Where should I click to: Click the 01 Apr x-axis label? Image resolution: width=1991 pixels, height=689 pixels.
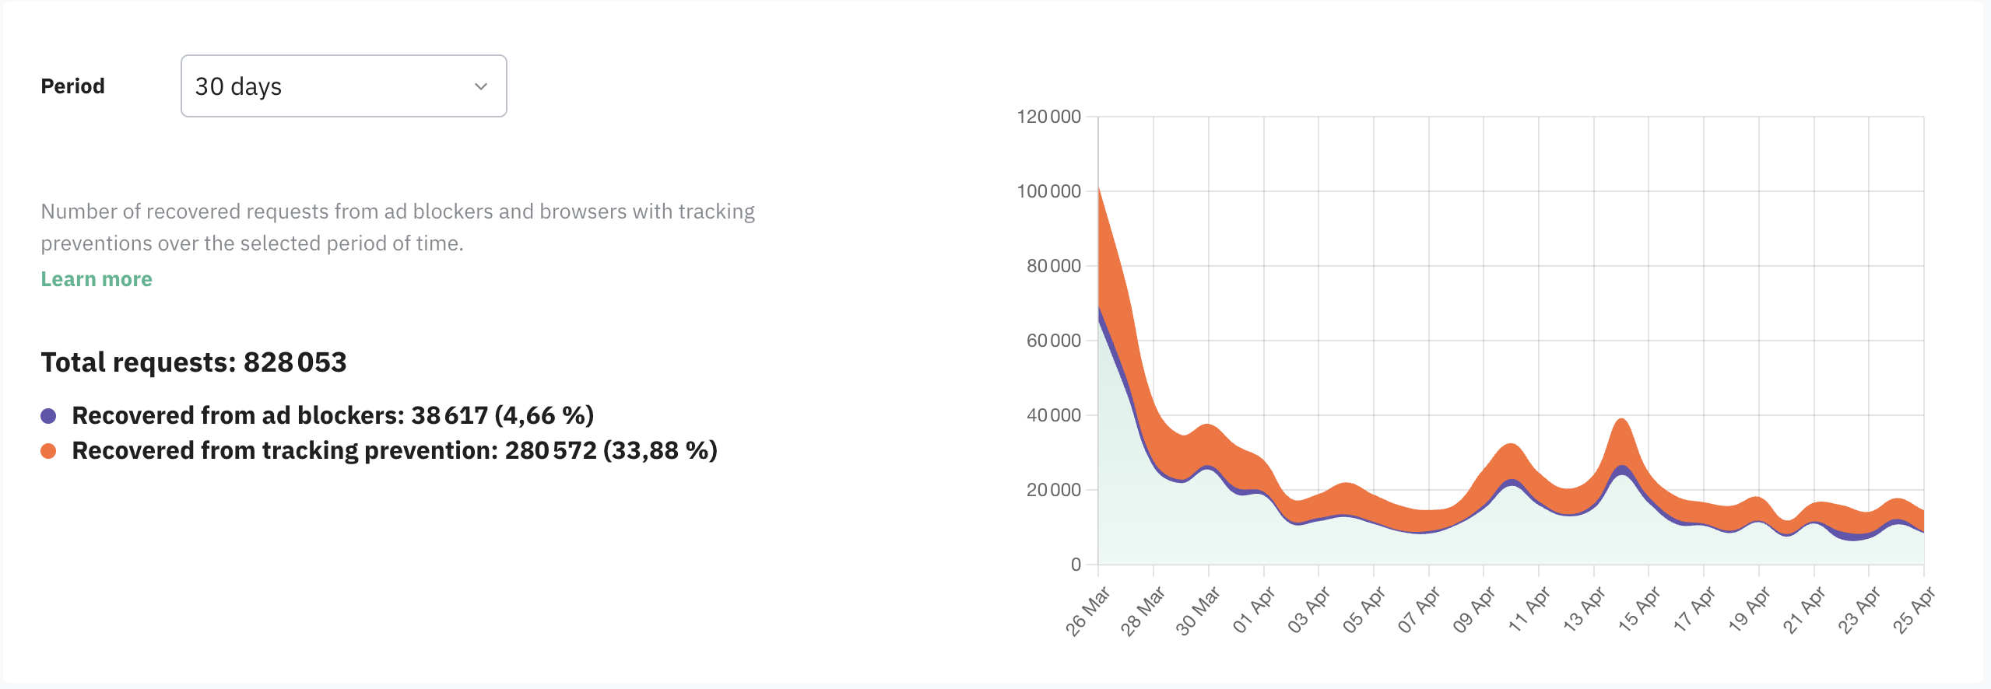click(1253, 611)
